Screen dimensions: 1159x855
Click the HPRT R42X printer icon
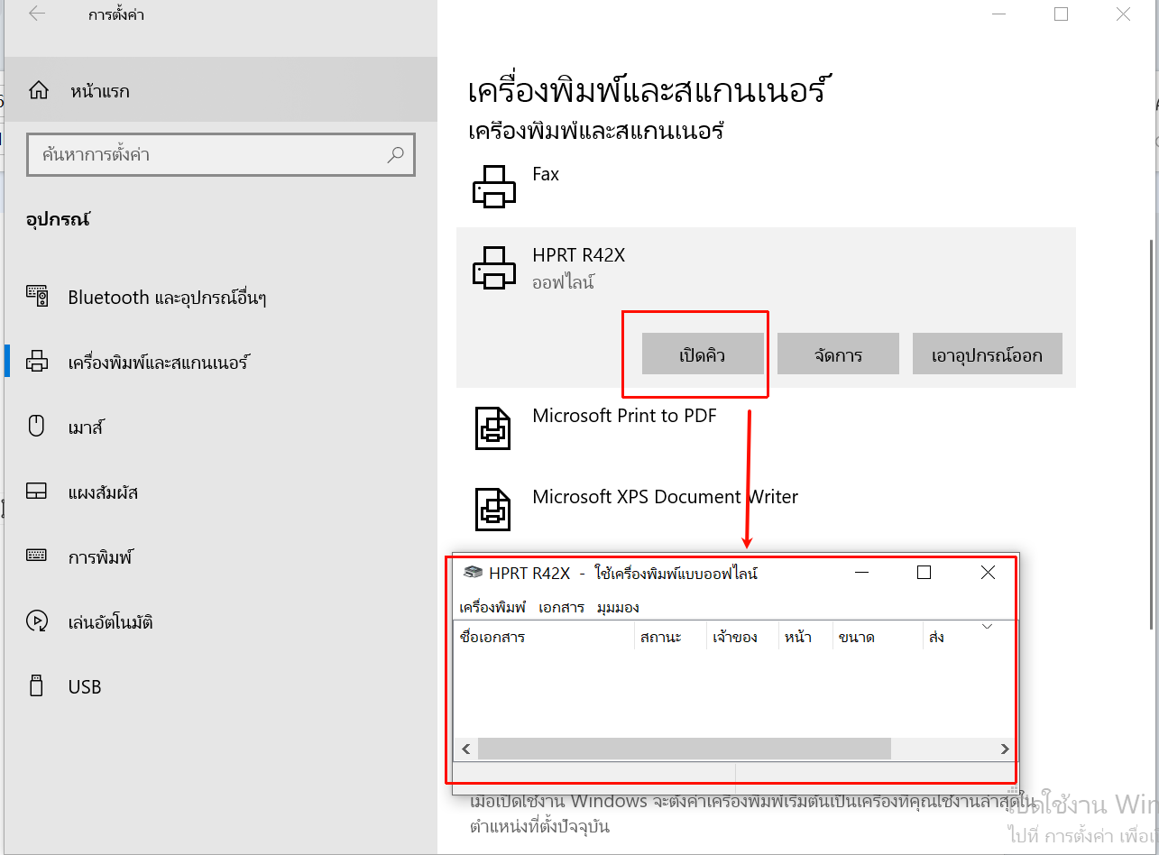[x=493, y=268]
